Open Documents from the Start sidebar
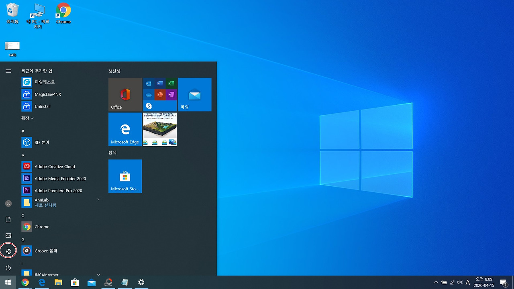 (8, 220)
